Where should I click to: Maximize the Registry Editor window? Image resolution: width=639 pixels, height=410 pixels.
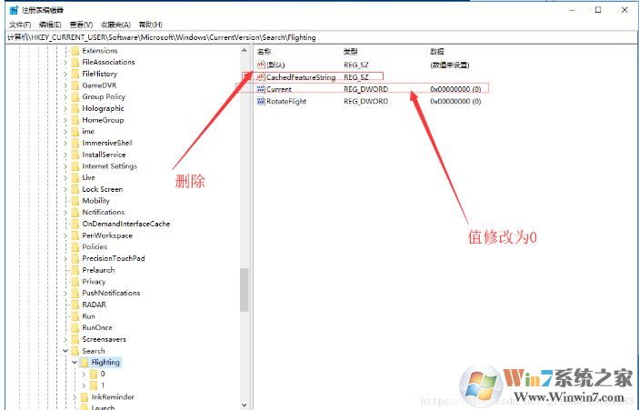coord(598,10)
